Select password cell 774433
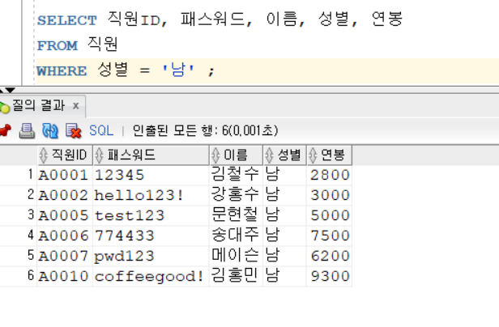499x327 pixels. [x=151, y=236]
